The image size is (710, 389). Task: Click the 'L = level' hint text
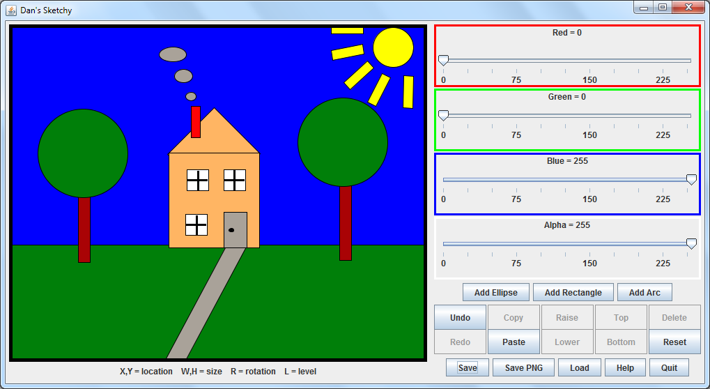(300, 372)
